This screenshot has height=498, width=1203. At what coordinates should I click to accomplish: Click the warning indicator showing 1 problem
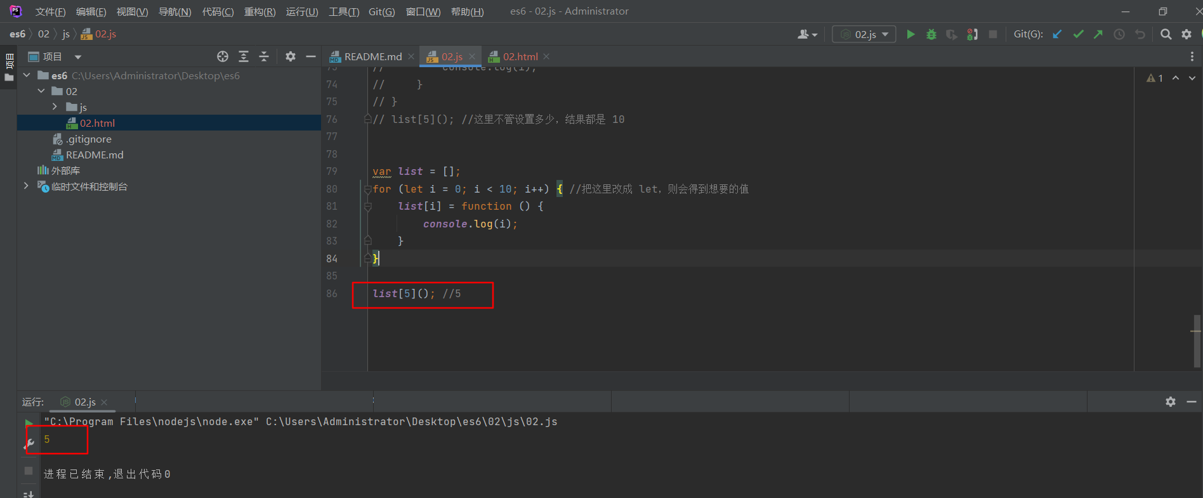(x=1155, y=78)
